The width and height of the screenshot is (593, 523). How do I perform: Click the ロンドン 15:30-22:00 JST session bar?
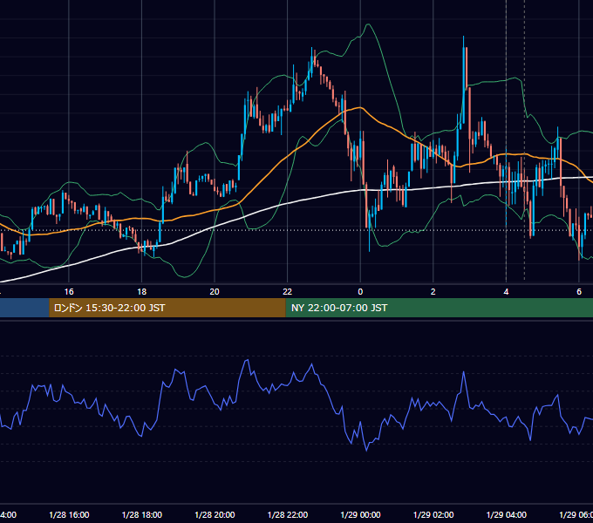[x=167, y=308]
